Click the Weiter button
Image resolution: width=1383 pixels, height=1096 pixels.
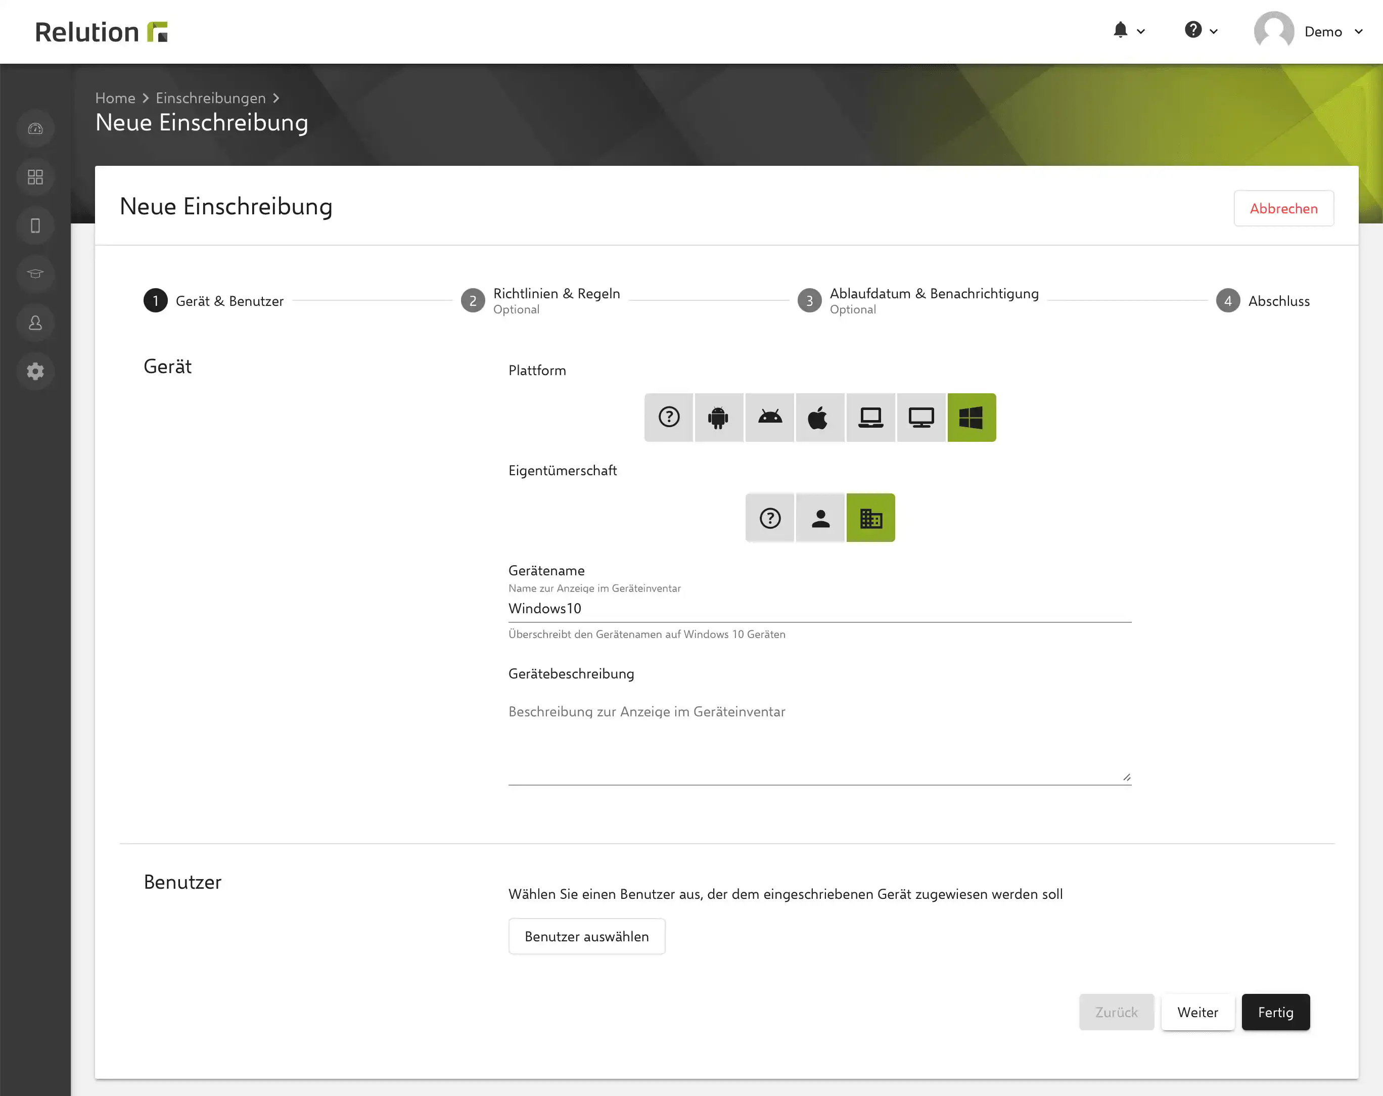[x=1197, y=1012]
